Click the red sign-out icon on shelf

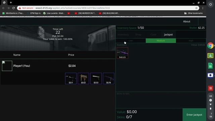coord(211,88)
